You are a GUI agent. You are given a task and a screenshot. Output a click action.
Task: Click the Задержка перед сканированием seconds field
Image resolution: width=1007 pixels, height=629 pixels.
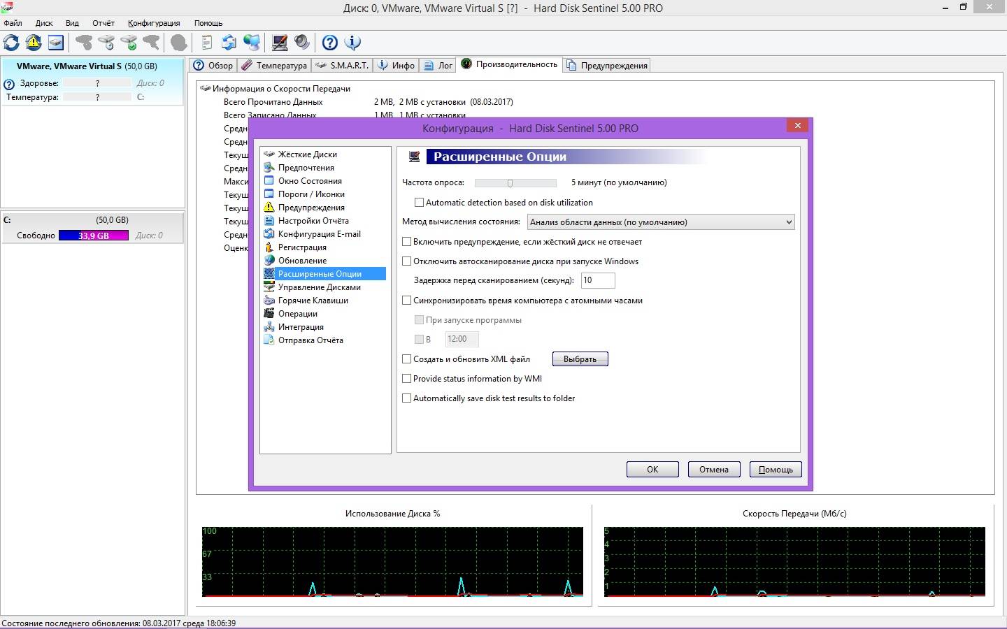coord(598,280)
